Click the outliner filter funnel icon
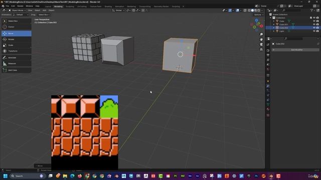 (x=311, y=10)
